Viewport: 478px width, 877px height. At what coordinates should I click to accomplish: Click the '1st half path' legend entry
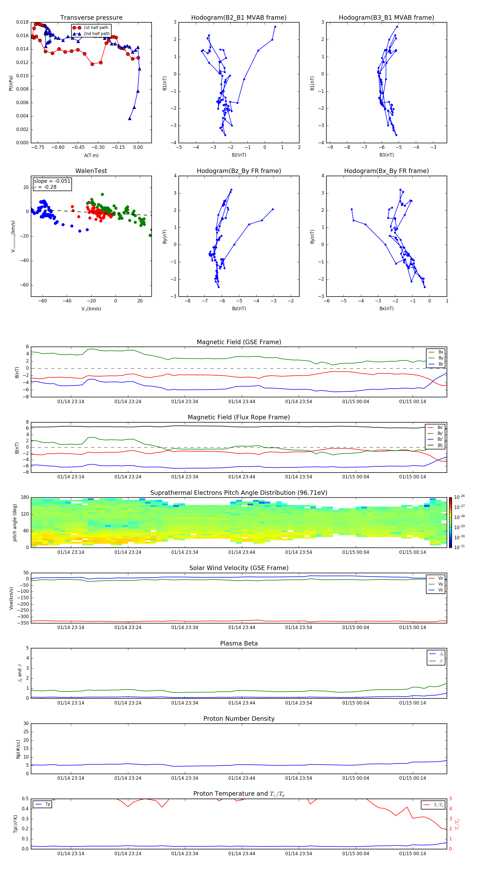pyautogui.click(x=91, y=28)
